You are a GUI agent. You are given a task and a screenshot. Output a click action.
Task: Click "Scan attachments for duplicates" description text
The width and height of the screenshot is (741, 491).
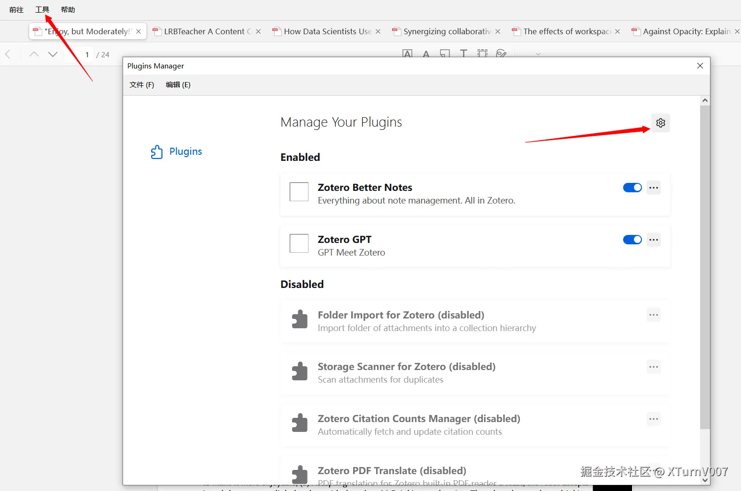380,380
